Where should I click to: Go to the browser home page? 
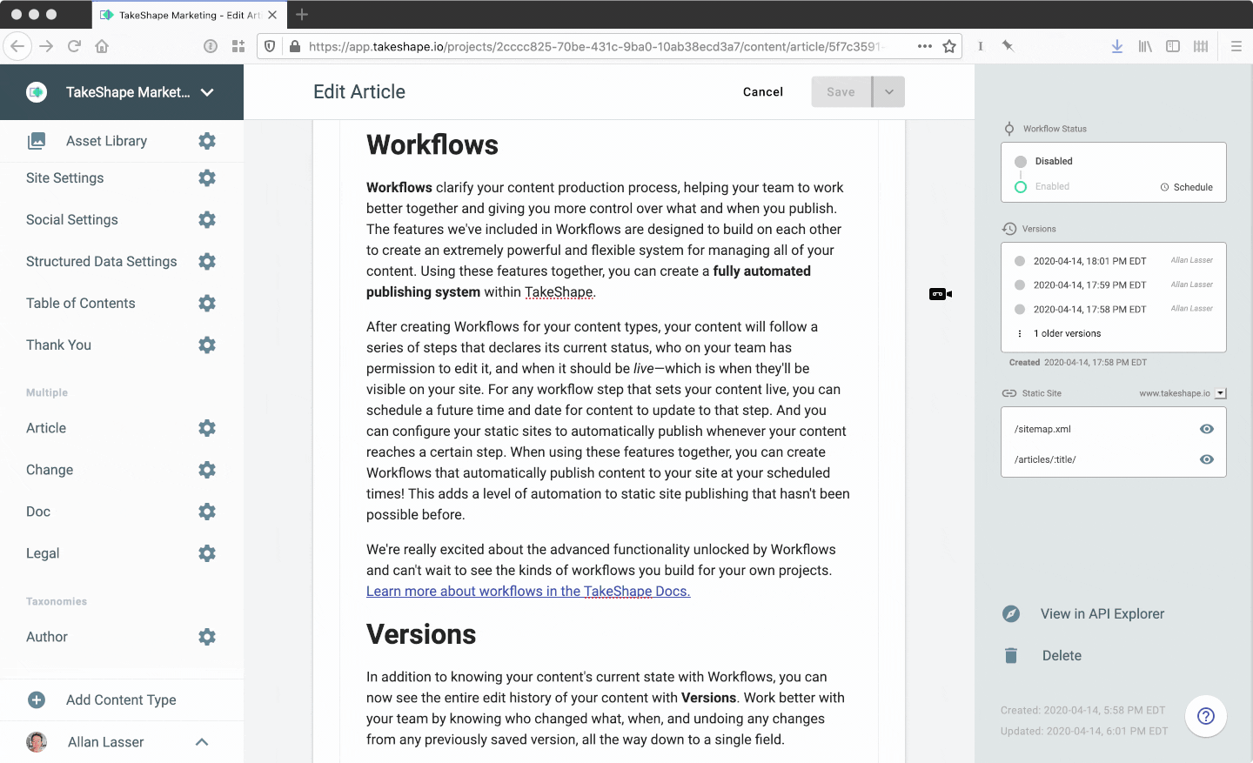[102, 46]
